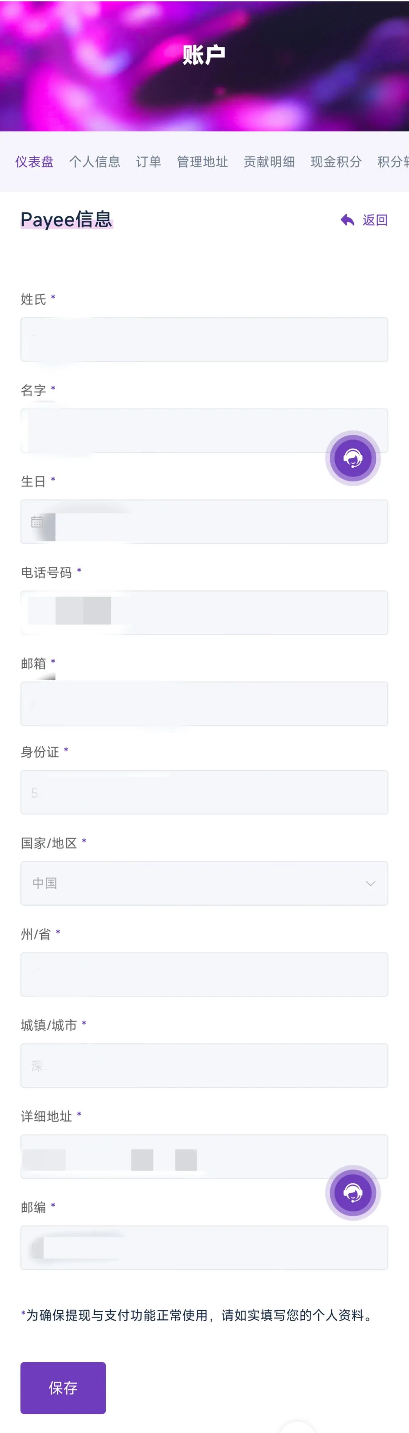
Task: Click the 城镇/城市 input field
Action: click(204, 1065)
